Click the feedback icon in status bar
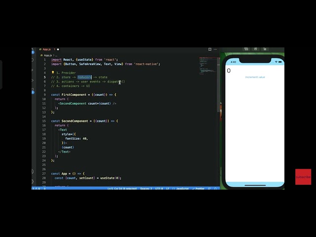Viewport: 316px width, 237px height. point(209,189)
